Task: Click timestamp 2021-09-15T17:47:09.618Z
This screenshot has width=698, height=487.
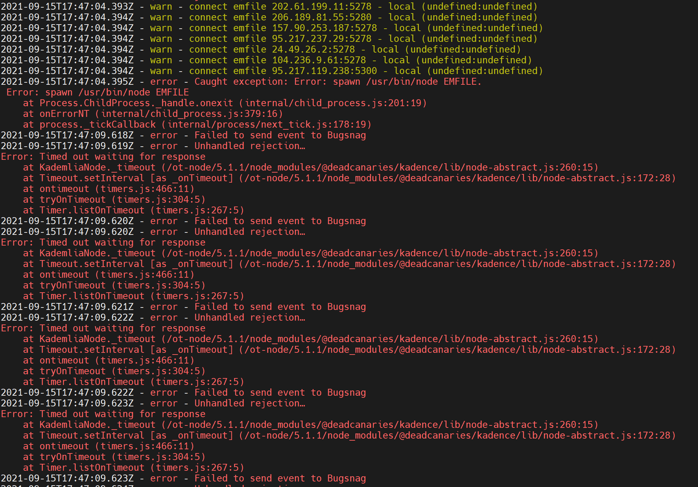Action: tap(67, 135)
